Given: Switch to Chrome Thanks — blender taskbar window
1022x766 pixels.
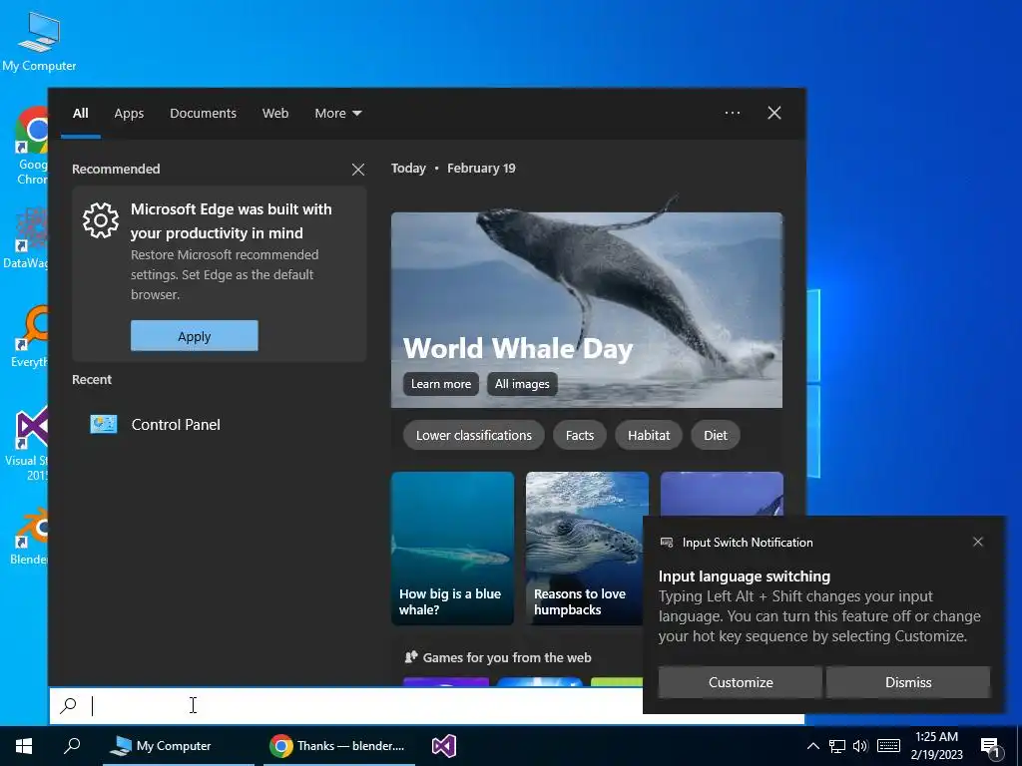Looking at the screenshot, I should pyautogui.click(x=339, y=746).
